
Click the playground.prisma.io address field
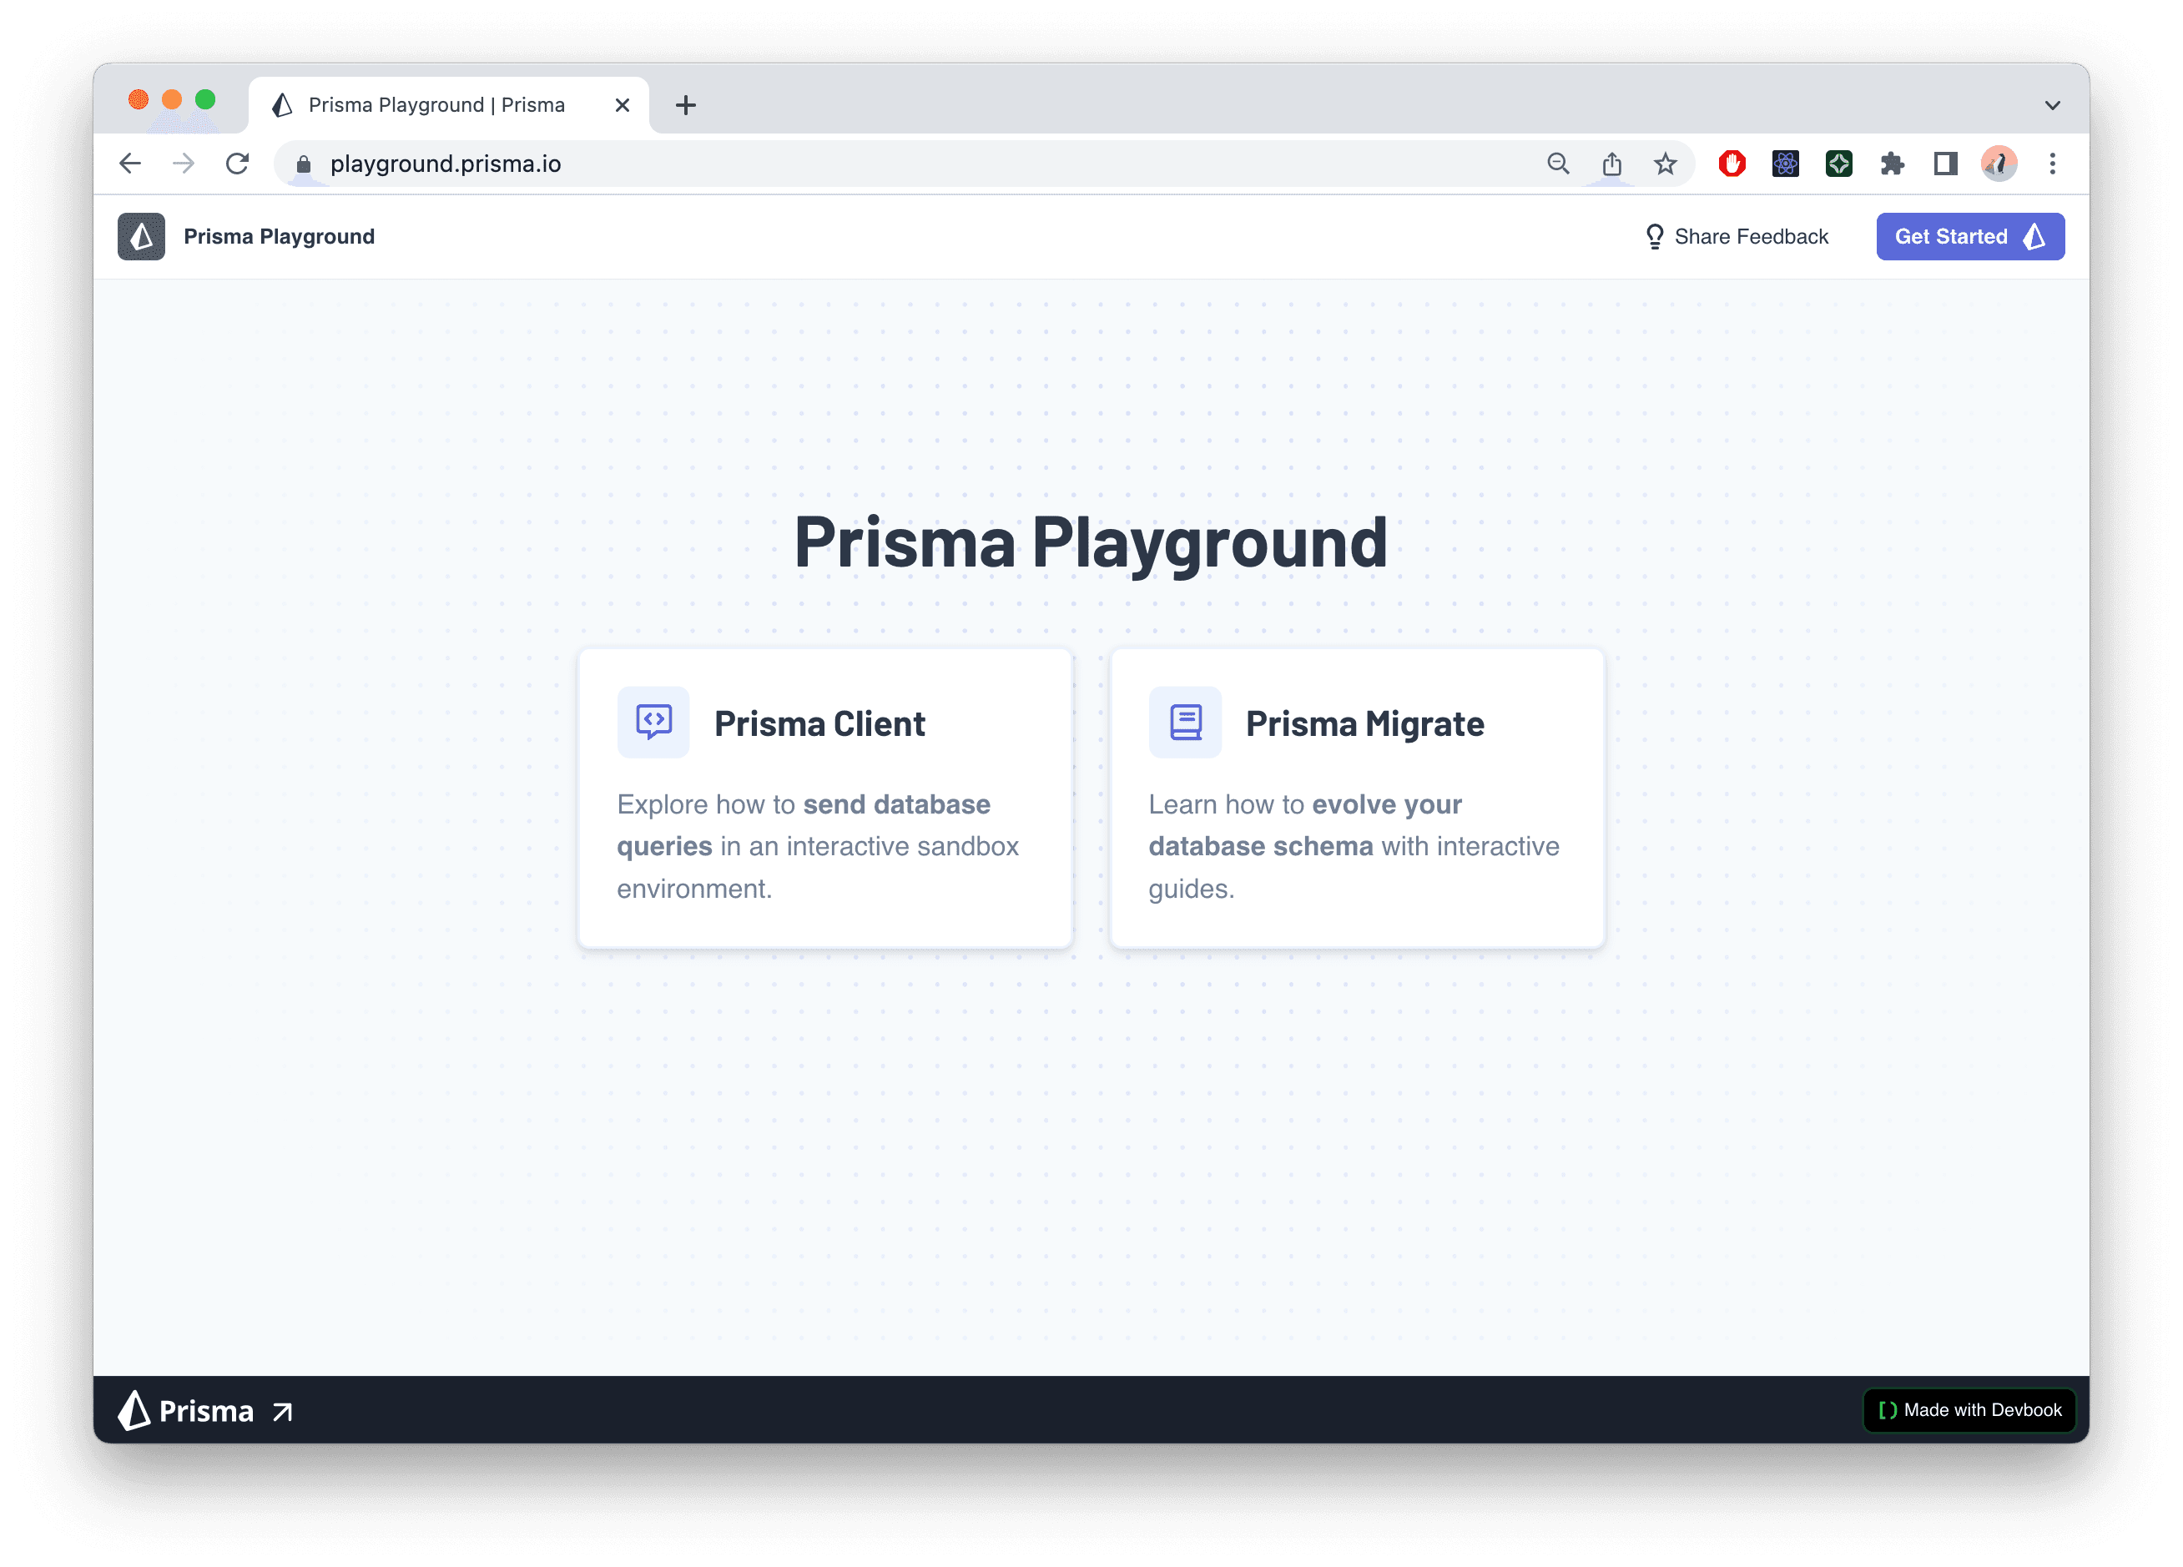point(866,164)
